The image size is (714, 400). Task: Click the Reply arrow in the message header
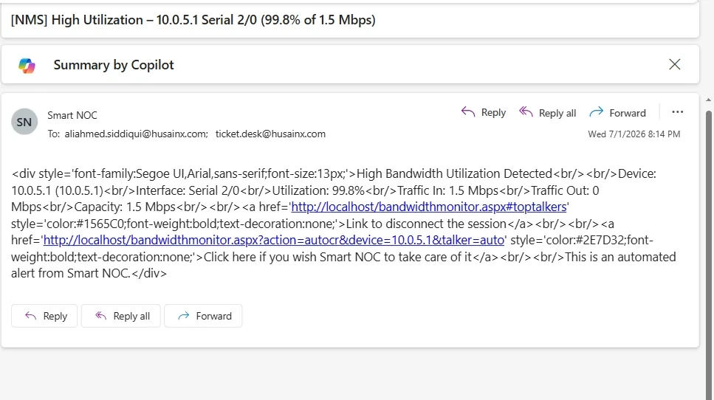coord(467,111)
